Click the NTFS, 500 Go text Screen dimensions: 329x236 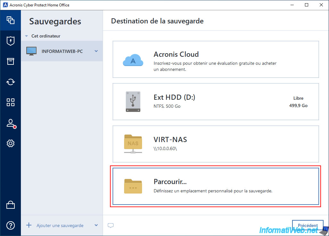point(167,106)
